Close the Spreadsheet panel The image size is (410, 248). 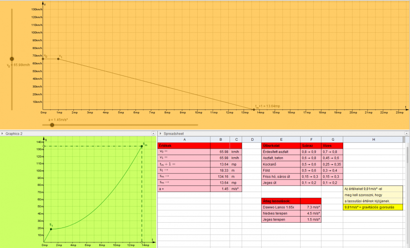407,133
